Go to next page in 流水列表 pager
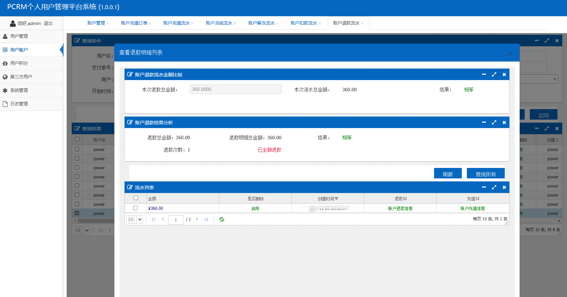This screenshot has width=567, height=297. pos(197,219)
